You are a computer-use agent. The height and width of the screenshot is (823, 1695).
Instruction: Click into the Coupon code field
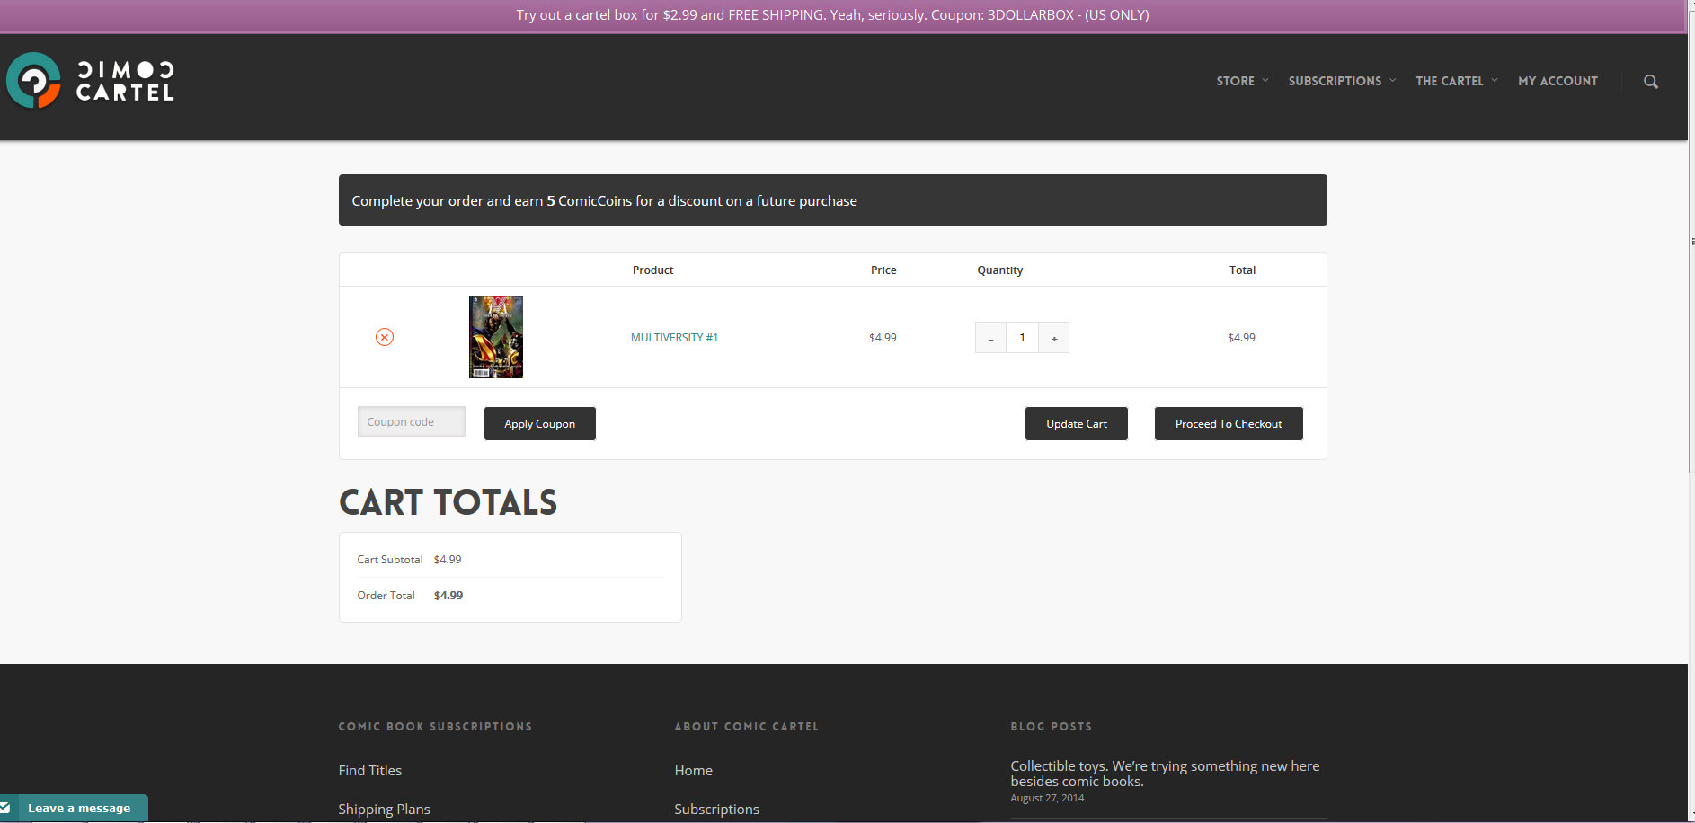(412, 421)
